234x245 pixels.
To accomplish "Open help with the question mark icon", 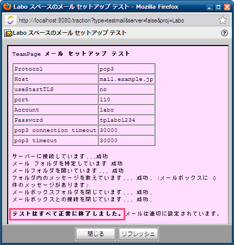I will pos(224,33).
